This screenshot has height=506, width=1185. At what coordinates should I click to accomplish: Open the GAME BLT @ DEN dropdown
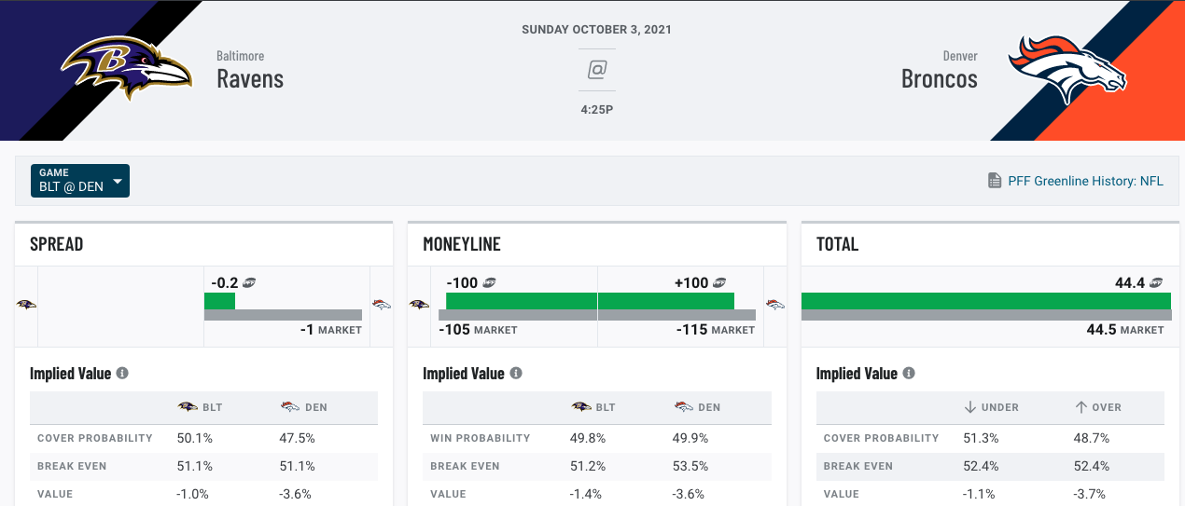click(80, 181)
